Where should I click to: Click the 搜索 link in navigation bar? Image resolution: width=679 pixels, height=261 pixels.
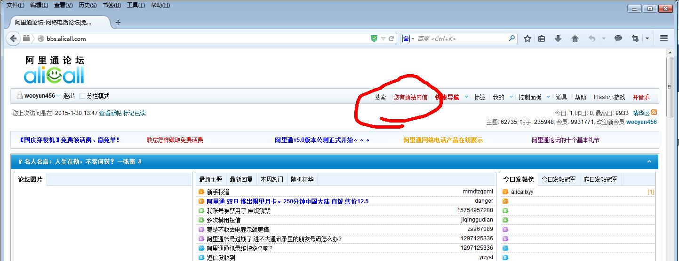tap(380, 97)
